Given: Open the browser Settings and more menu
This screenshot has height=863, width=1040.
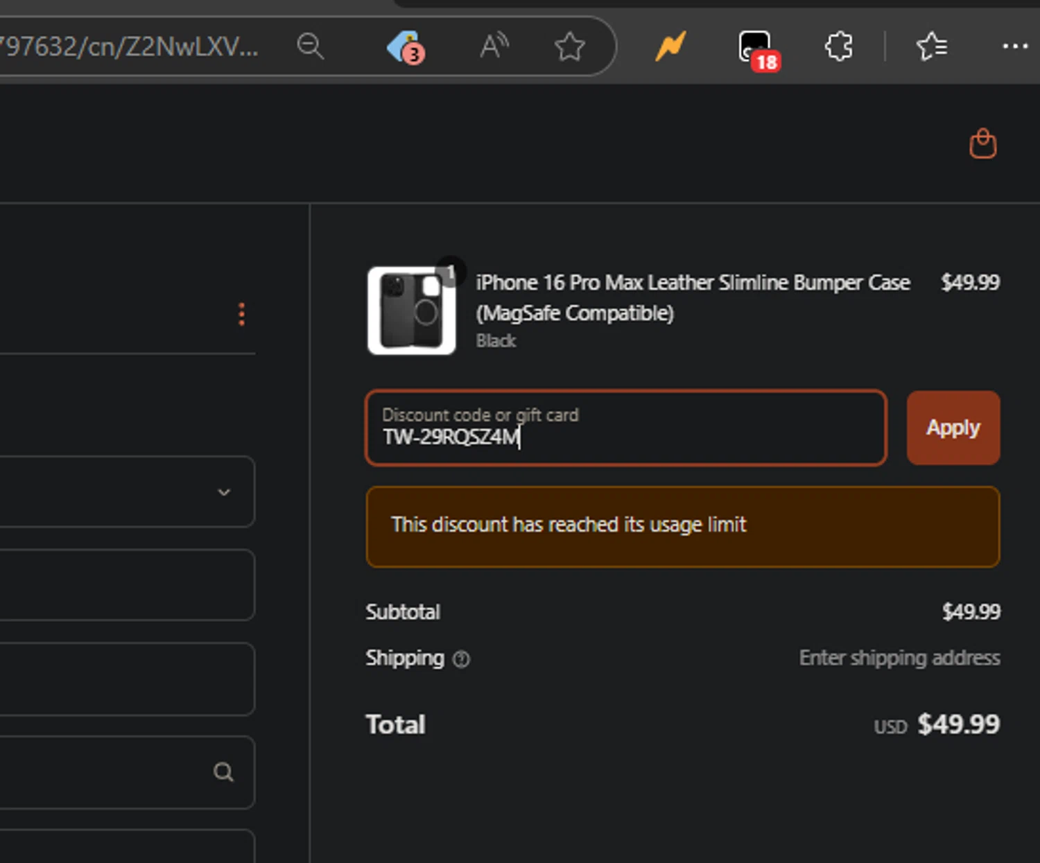Looking at the screenshot, I should [x=1015, y=46].
